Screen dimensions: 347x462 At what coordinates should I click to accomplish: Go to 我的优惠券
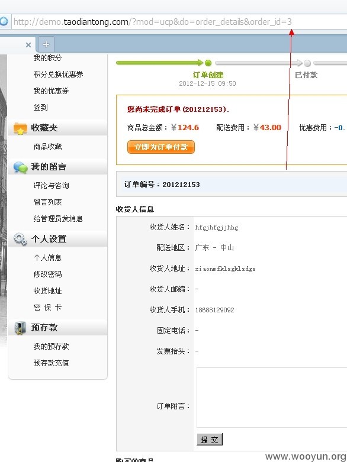point(51,91)
